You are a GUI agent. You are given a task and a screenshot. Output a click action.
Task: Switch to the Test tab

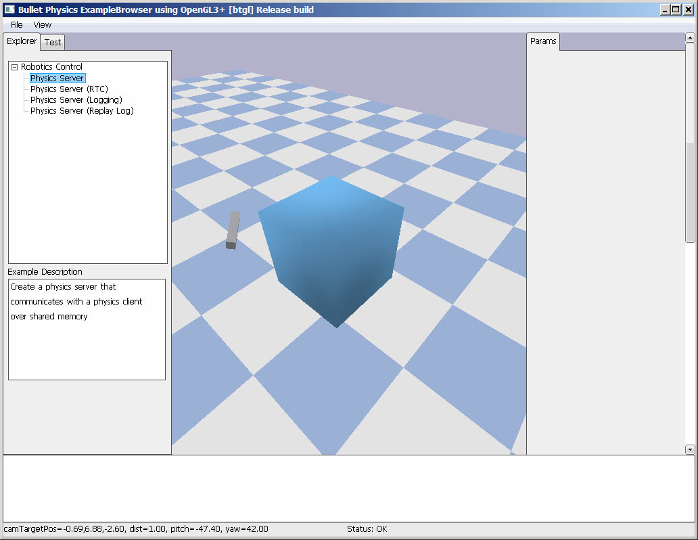click(x=53, y=43)
